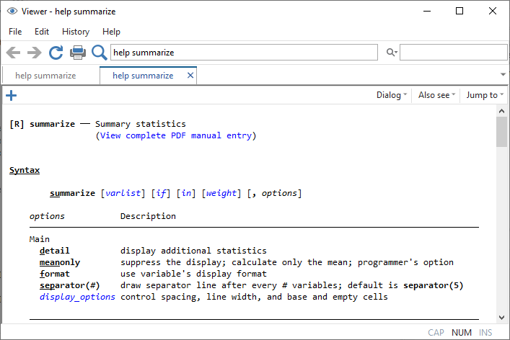Print the help summarize page

pos(77,53)
